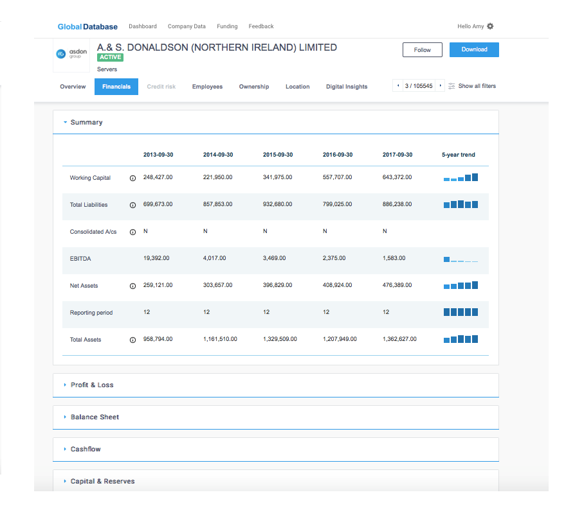Viewport: 584px width, 515px height.
Task: Open Dashboard in top navigation
Action: [143, 26]
